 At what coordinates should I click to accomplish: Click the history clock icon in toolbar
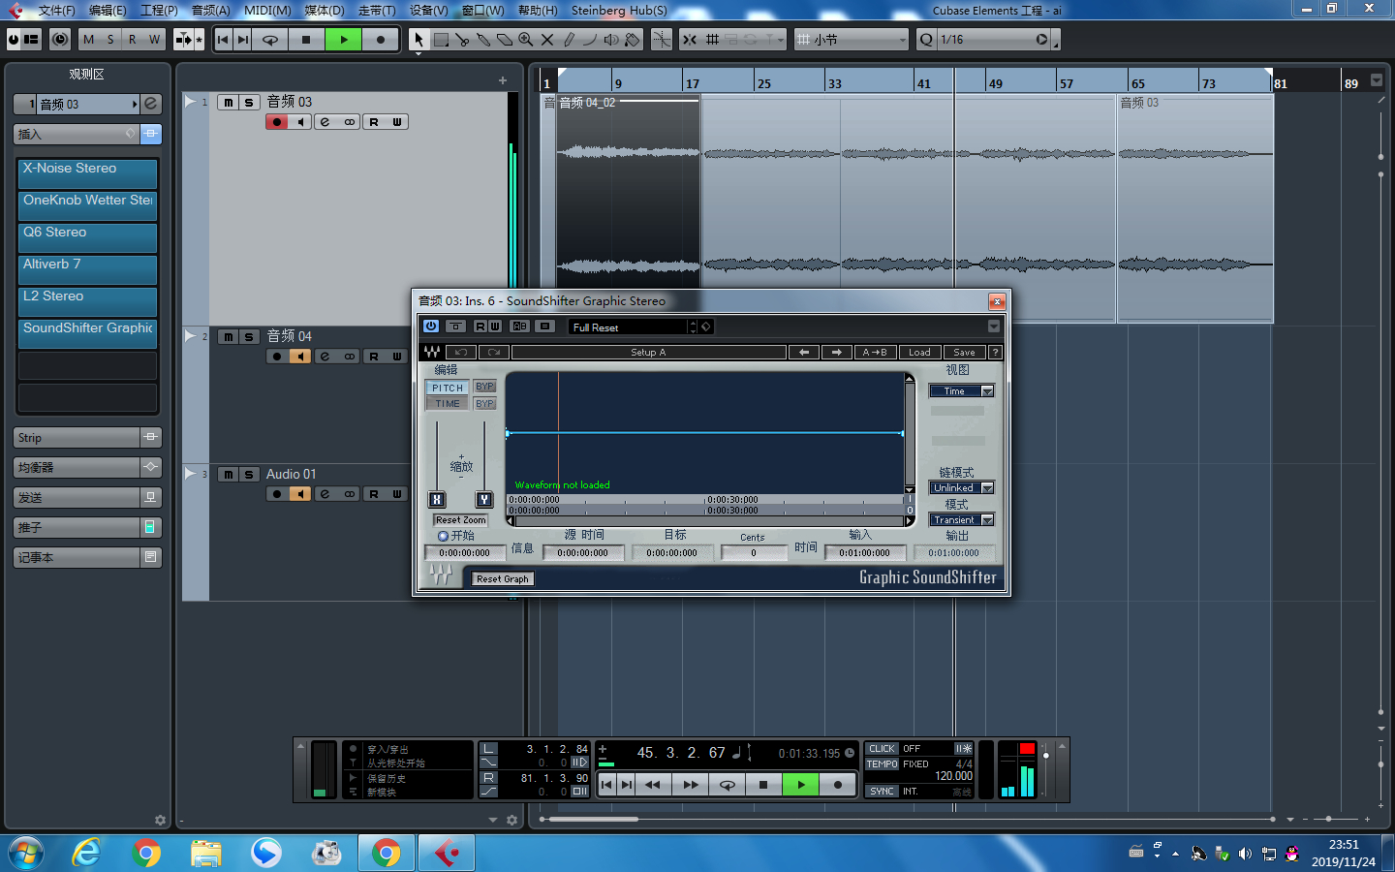tap(60, 40)
